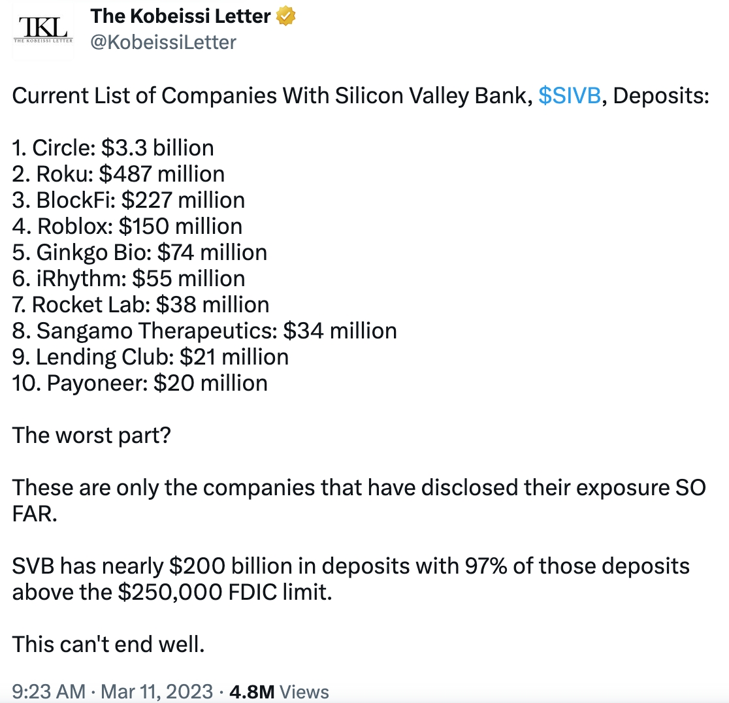Click the Lending Club $21 million line
This screenshot has height=703, width=729.
point(150,357)
